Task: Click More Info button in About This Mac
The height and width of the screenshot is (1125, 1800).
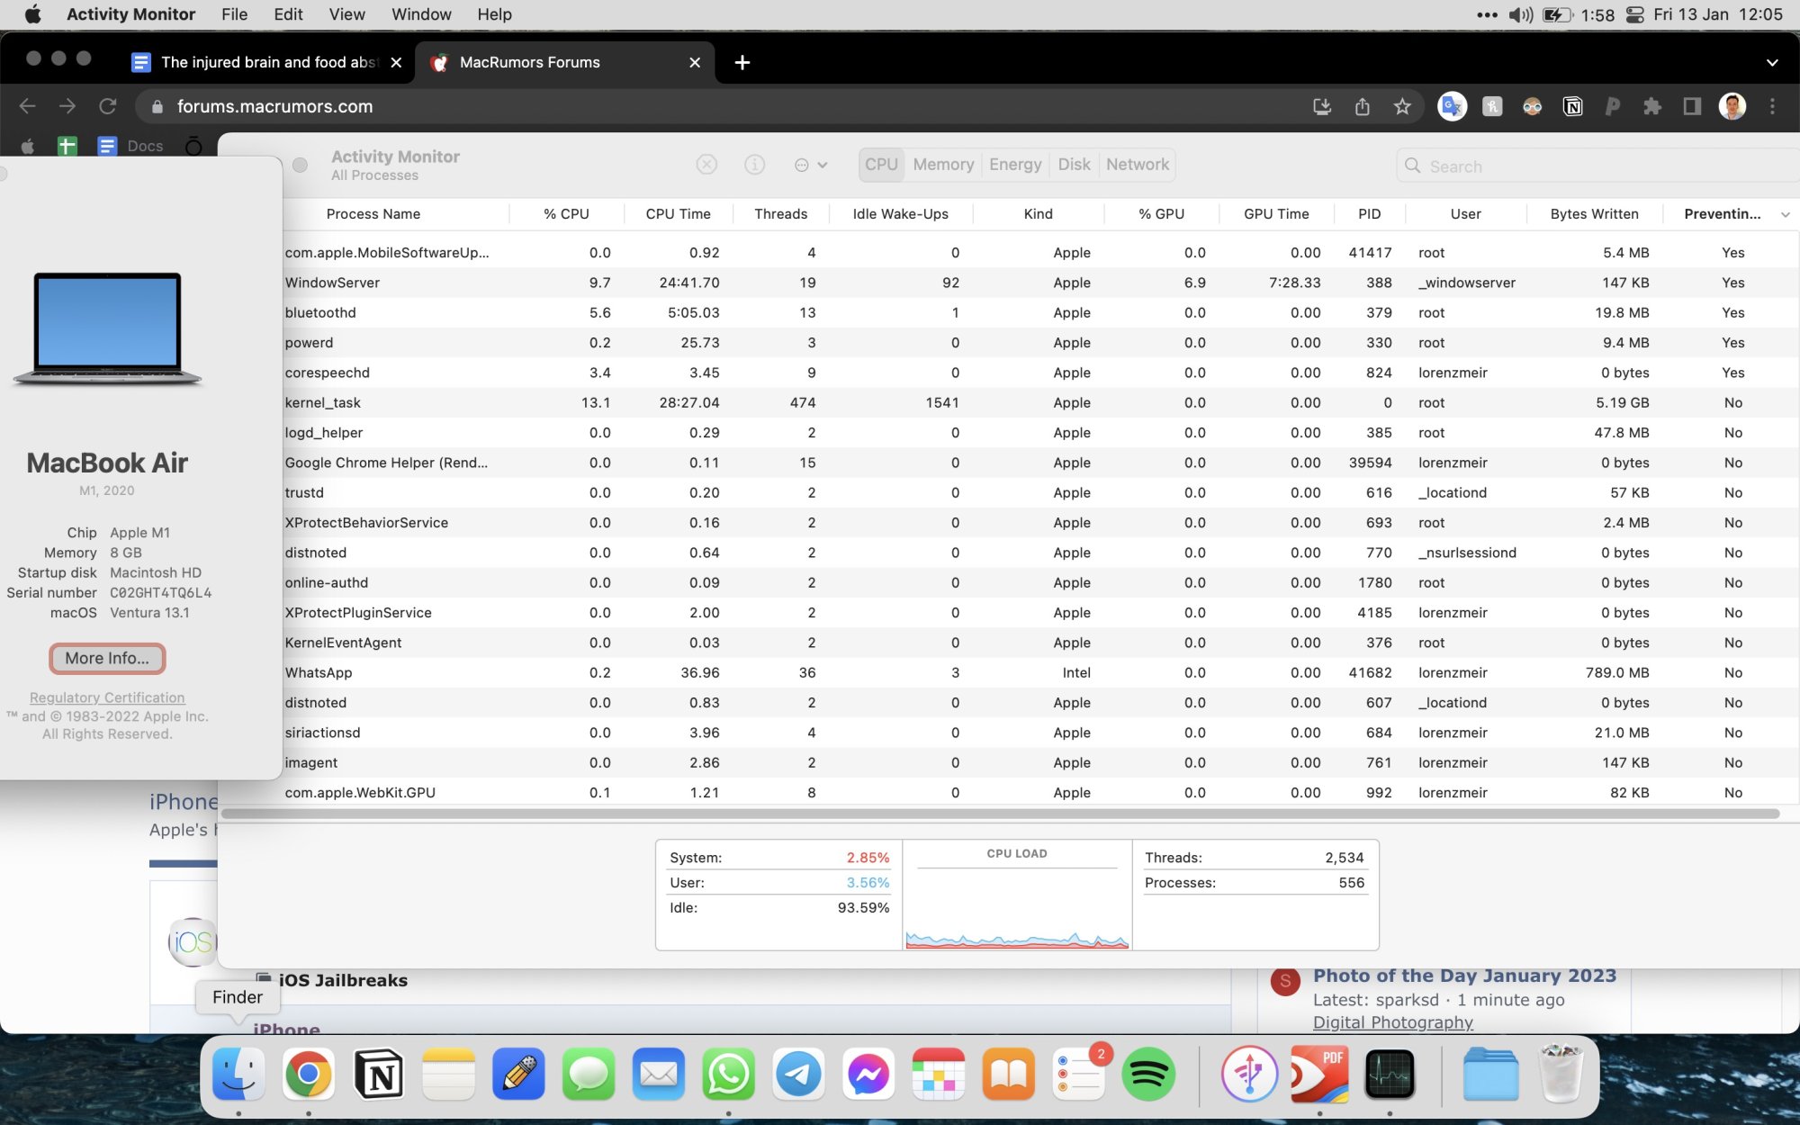Action: tap(107, 658)
